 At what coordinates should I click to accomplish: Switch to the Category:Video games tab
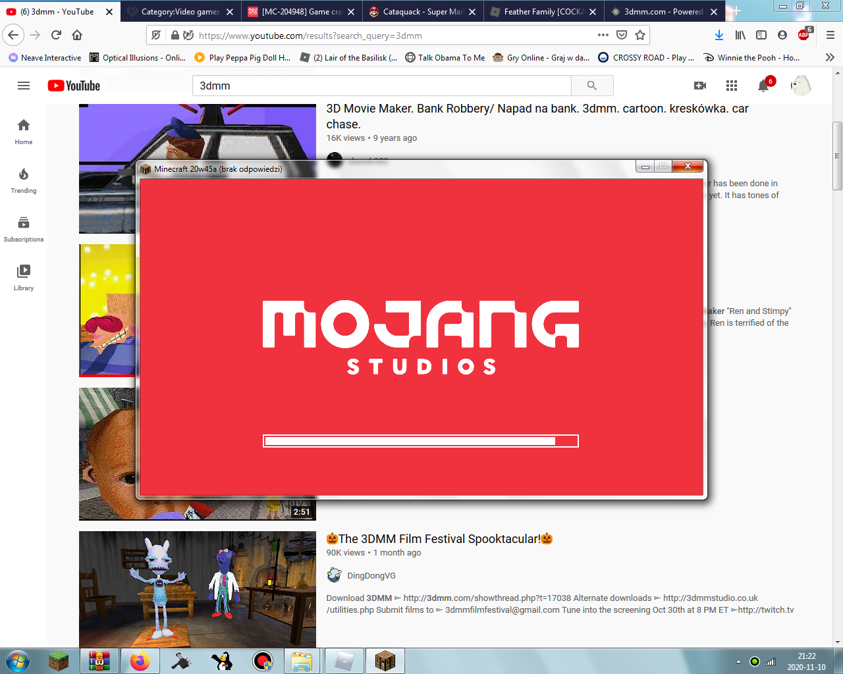(180, 12)
